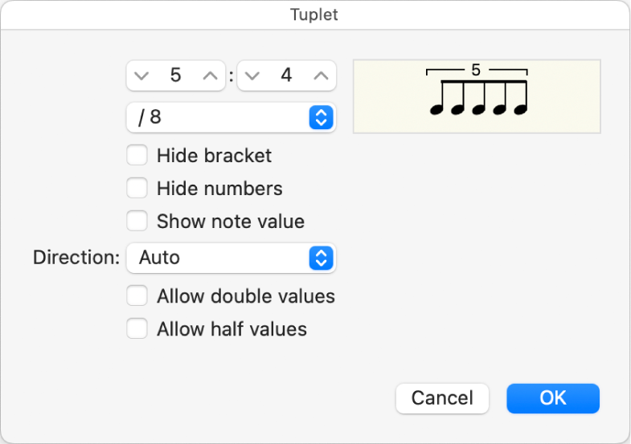Decrease the tuplet note count of 5
The width and height of the screenshot is (631, 444).
click(142, 76)
